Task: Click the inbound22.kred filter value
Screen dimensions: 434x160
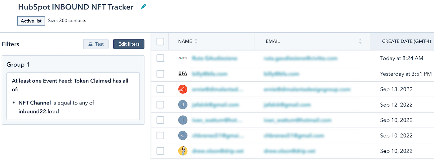Action: [x=39, y=112]
